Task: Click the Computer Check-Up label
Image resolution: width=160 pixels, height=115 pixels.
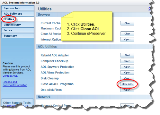Action: click(54, 61)
